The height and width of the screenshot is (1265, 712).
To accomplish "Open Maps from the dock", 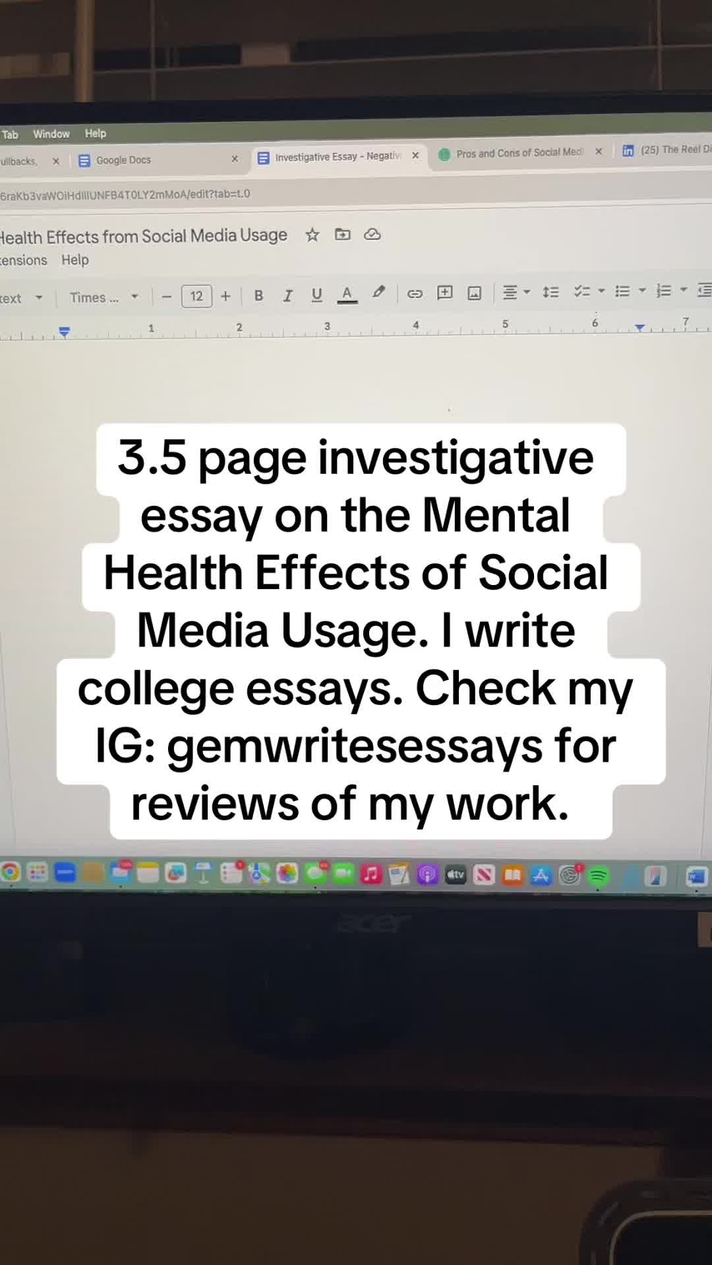I will 259,874.
